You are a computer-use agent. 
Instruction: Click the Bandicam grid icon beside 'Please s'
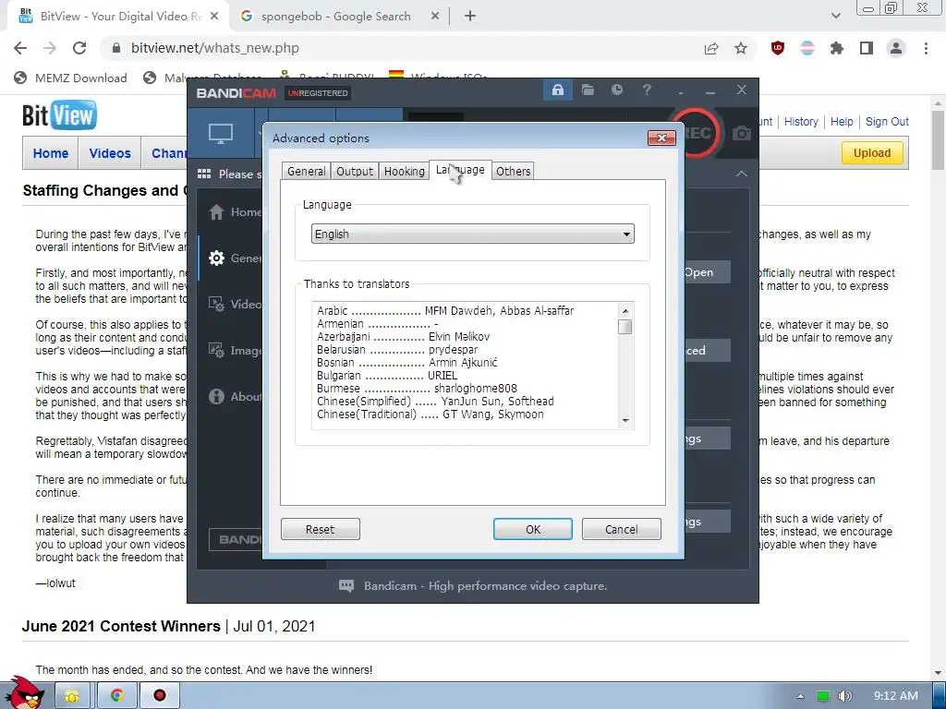204,174
